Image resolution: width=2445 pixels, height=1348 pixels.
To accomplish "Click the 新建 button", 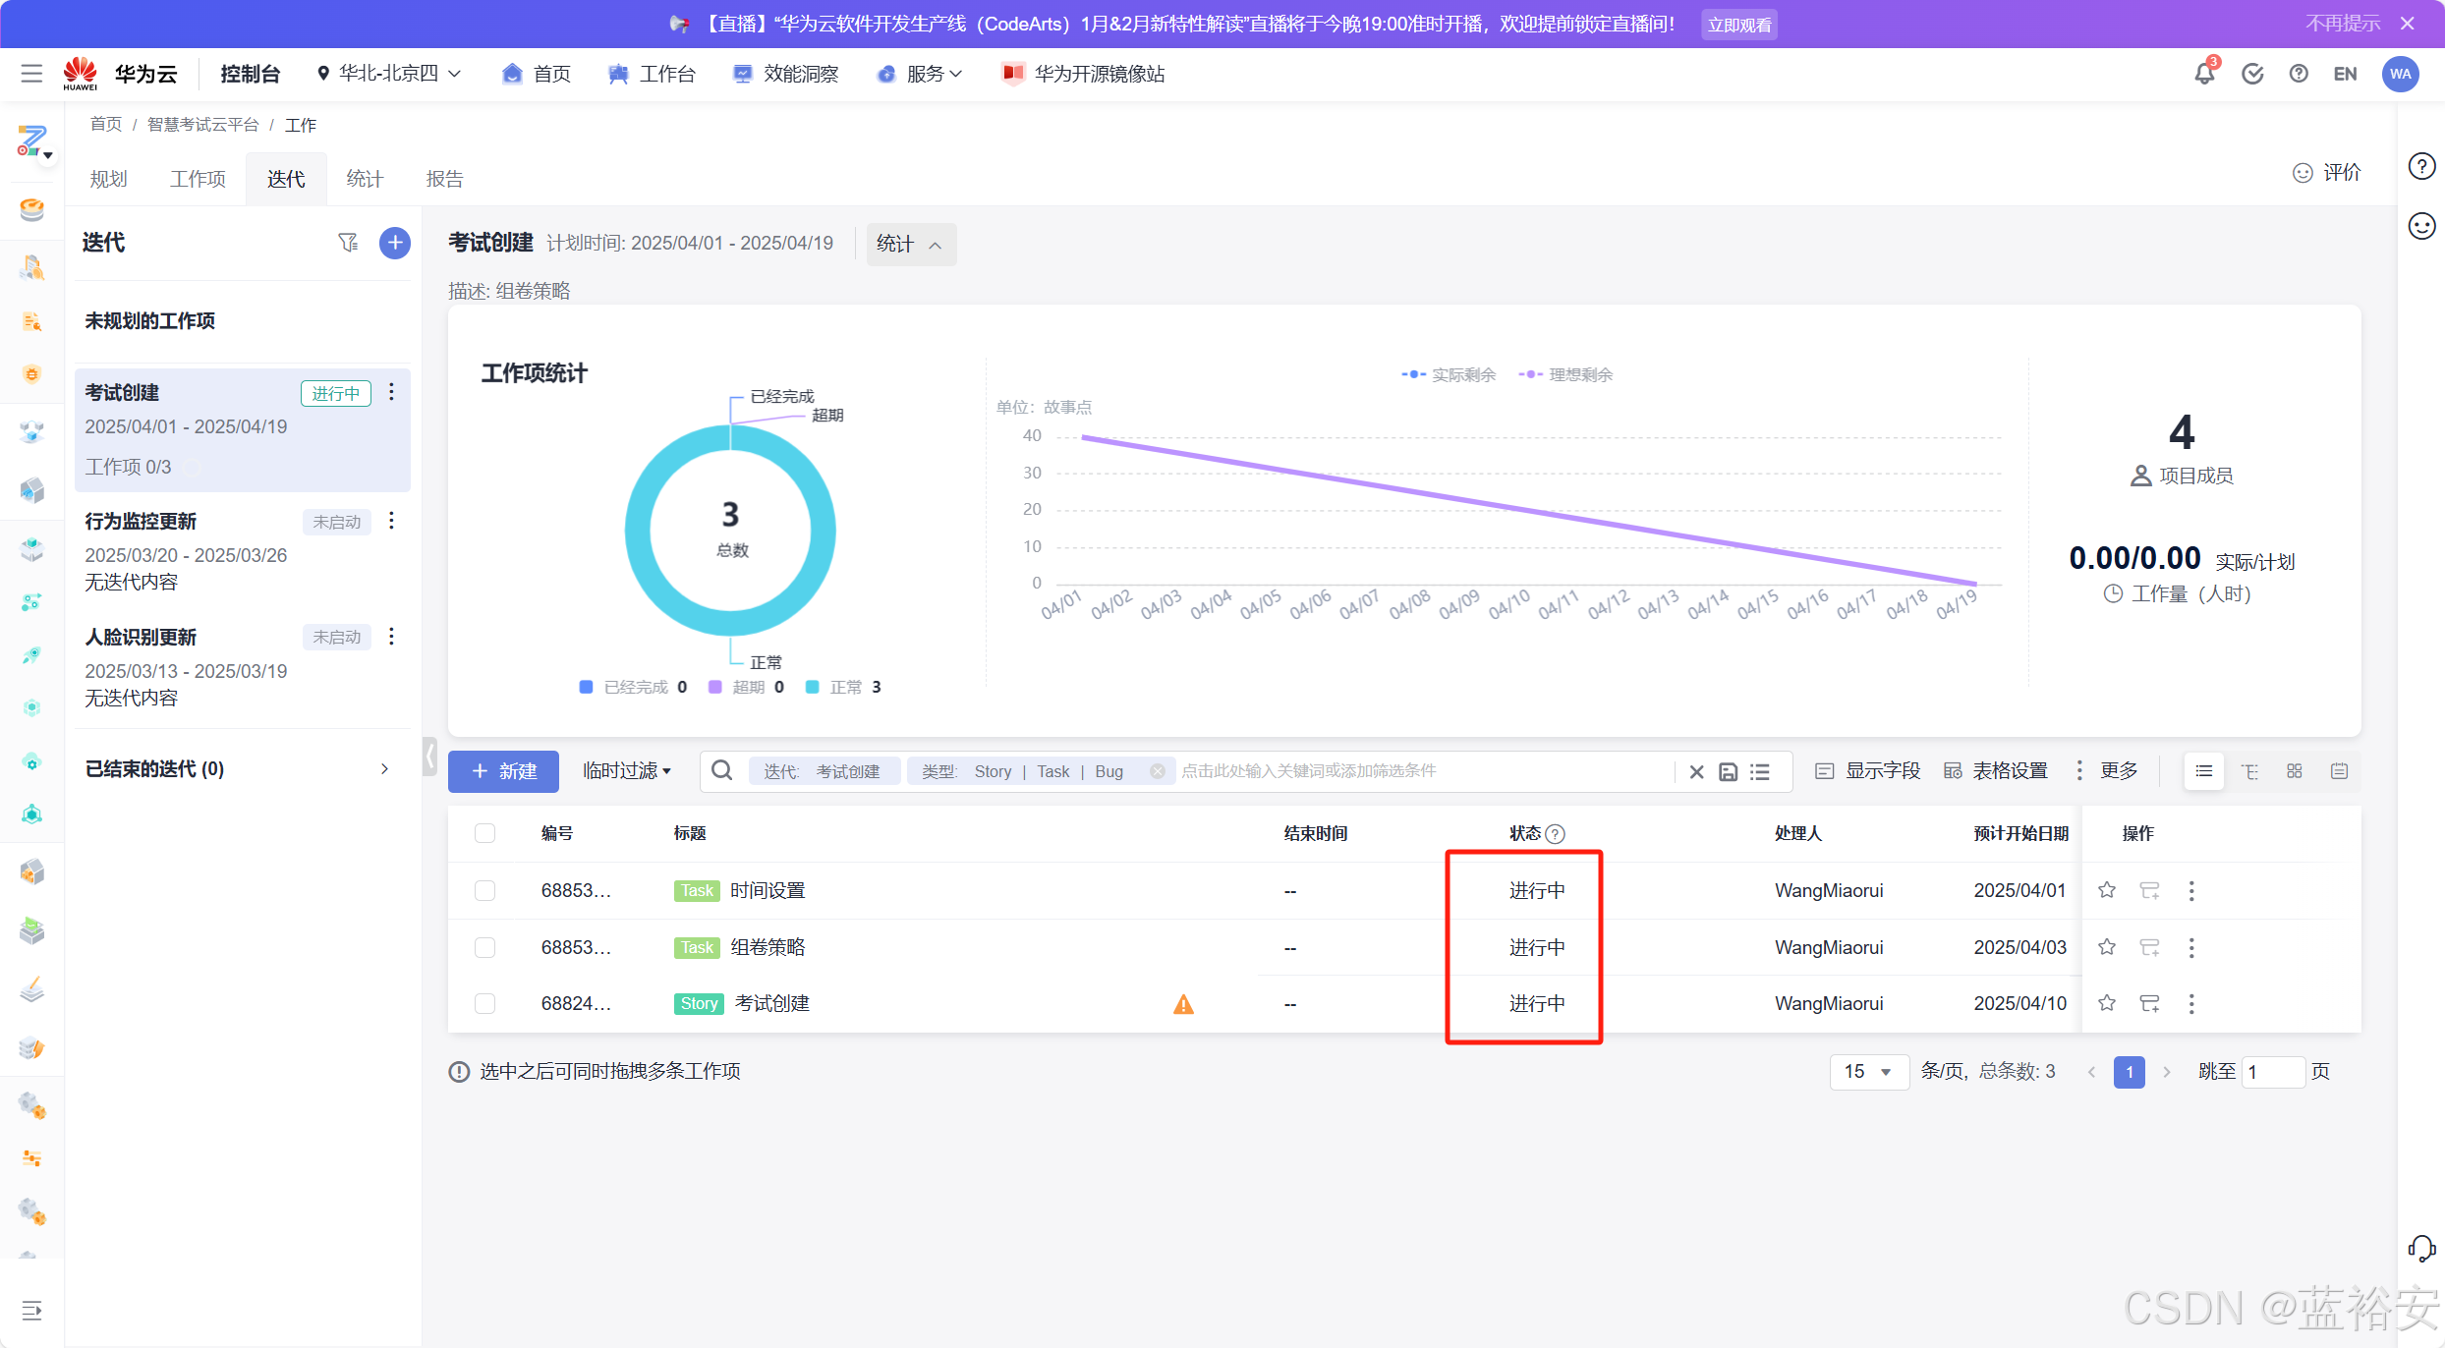I will pos(503,771).
